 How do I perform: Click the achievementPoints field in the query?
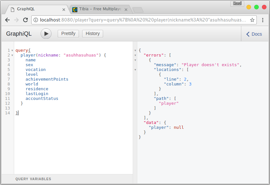(47, 79)
